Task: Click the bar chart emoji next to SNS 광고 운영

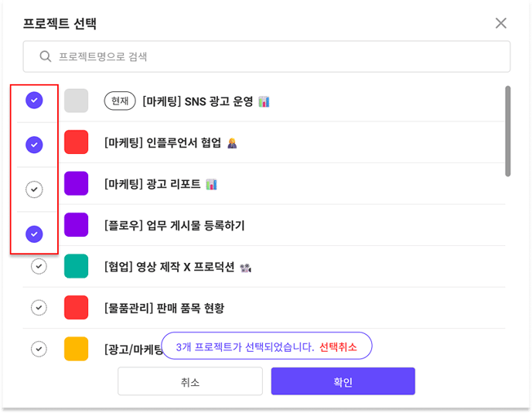Action: (264, 101)
